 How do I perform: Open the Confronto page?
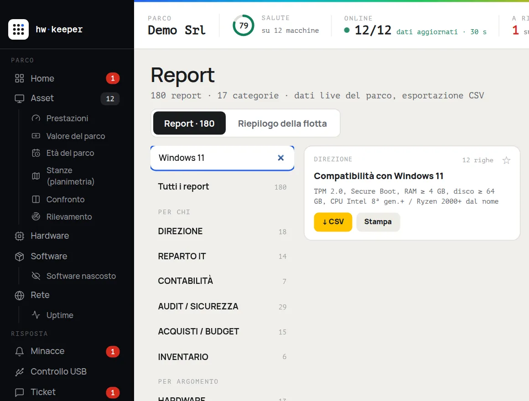tap(66, 200)
